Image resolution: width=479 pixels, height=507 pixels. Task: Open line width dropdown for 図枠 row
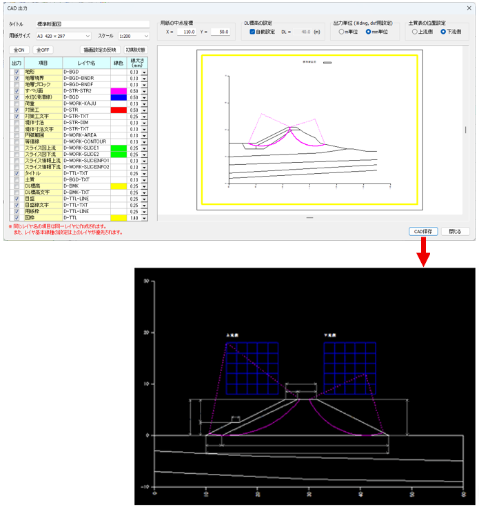pos(144,218)
